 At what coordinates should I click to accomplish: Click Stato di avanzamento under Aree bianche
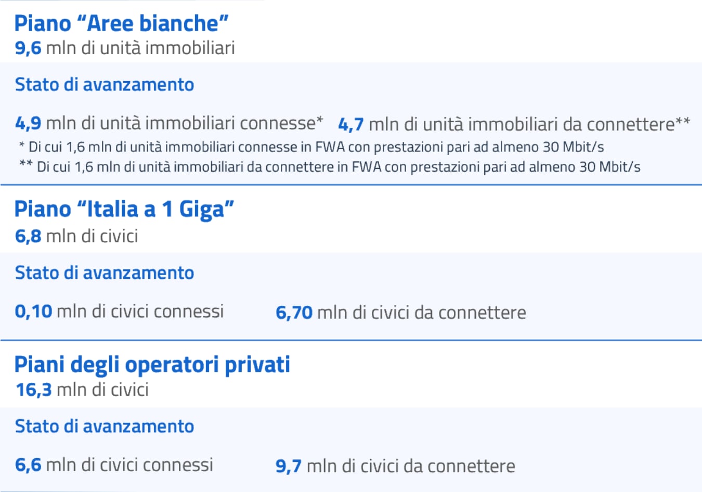coord(105,85)
